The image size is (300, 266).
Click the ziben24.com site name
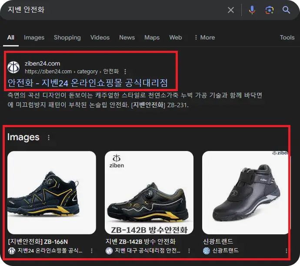point(42,63)
